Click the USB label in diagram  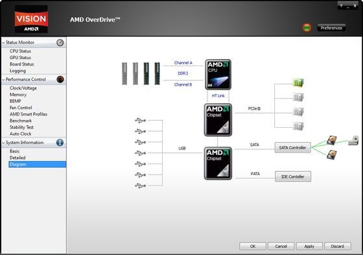point(182,148)
